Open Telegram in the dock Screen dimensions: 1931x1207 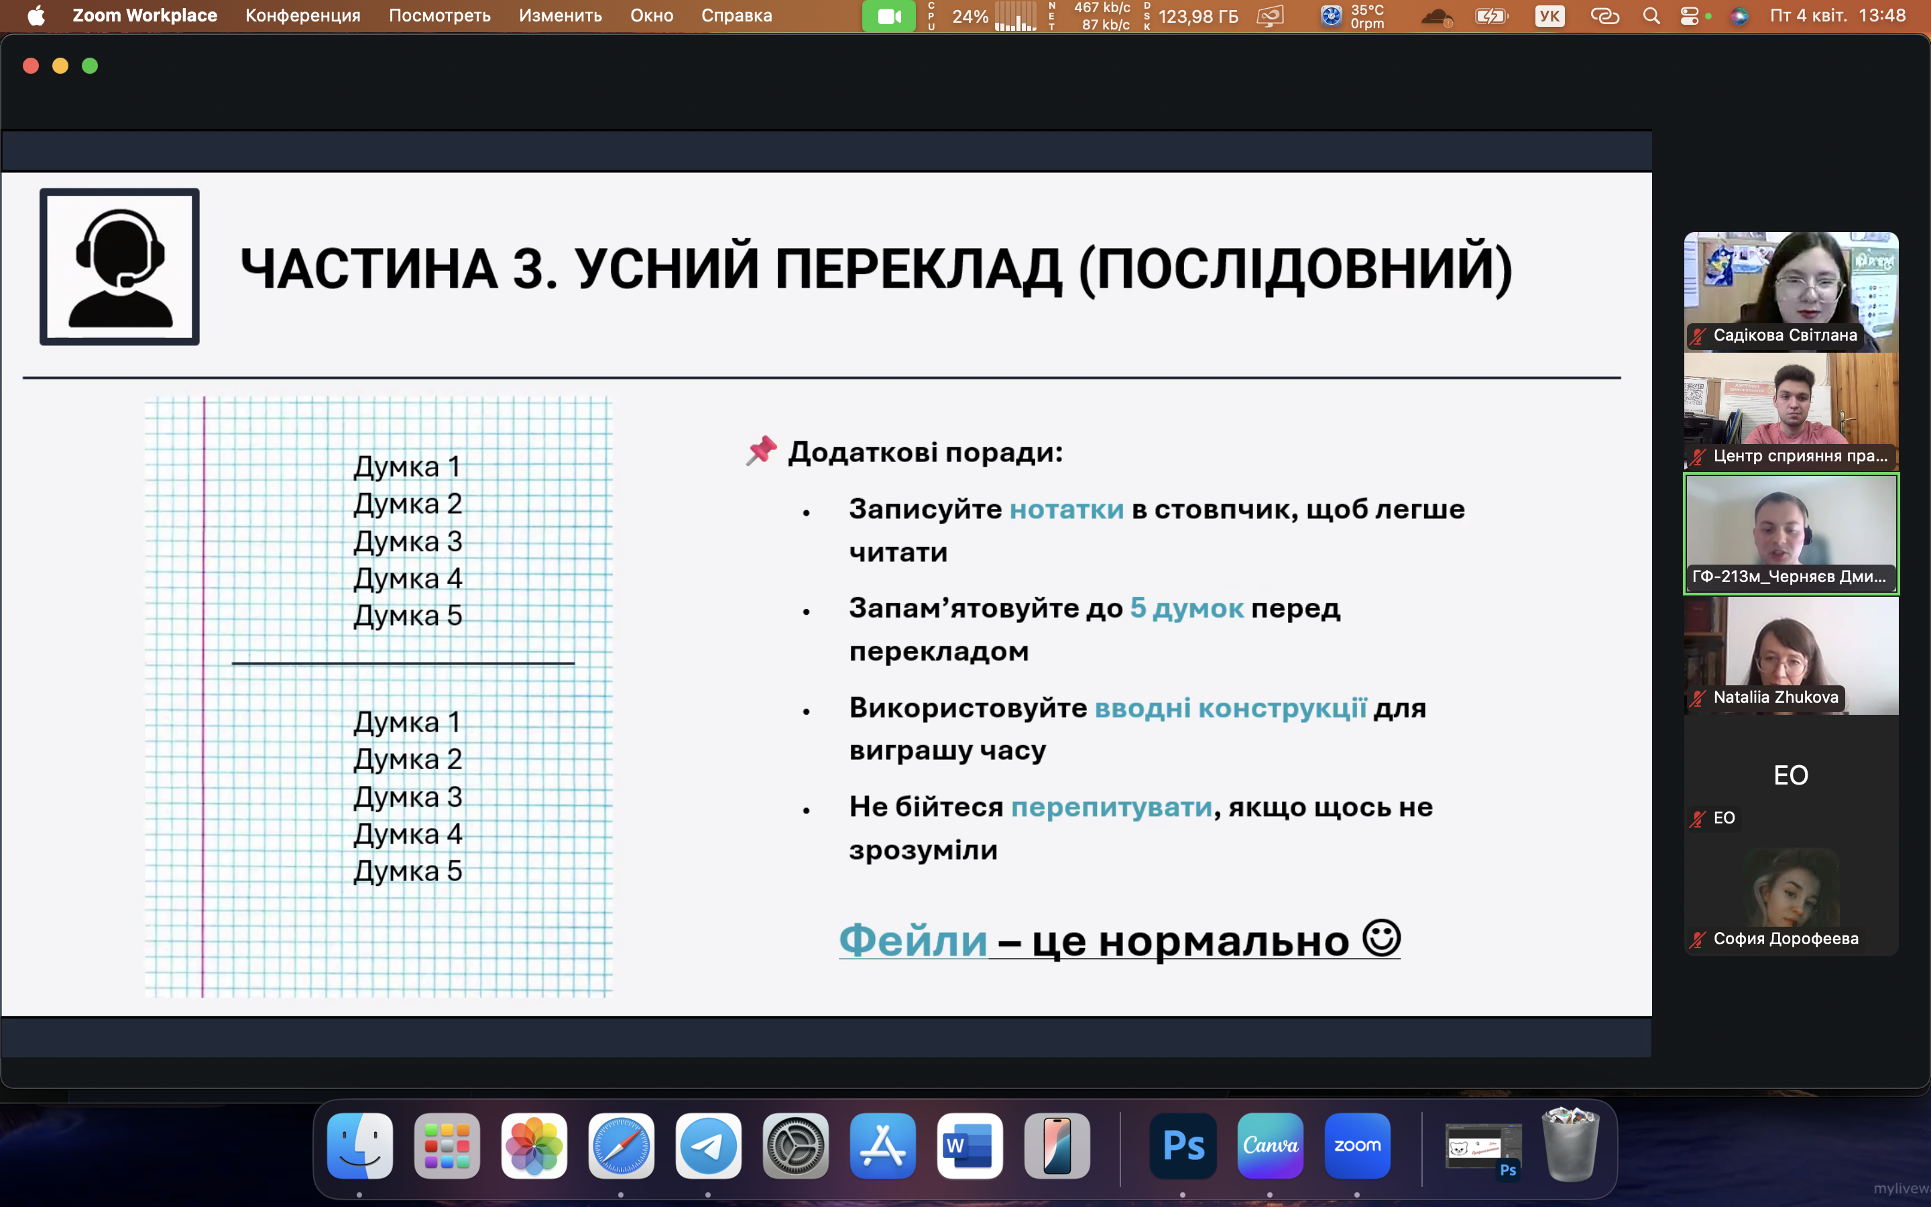(708, 1145)
